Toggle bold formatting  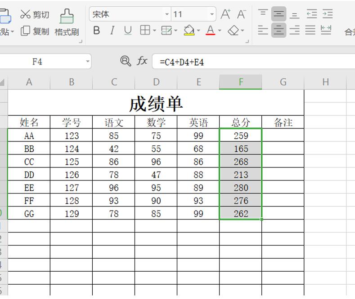coord(96,31)
